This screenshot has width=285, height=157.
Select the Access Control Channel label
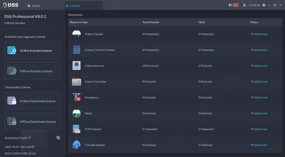coord(100,50)
